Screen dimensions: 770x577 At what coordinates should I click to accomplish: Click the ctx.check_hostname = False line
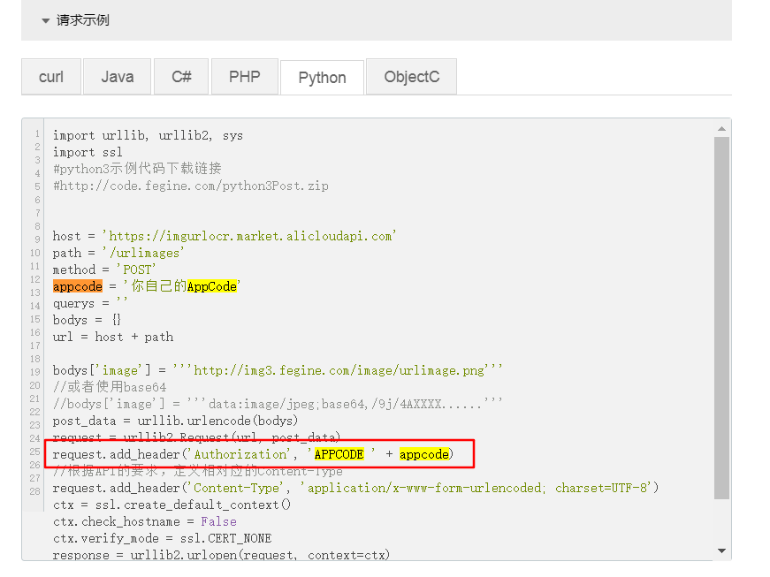coord(145,521)
